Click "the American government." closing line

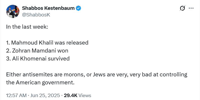click(40, 82)
